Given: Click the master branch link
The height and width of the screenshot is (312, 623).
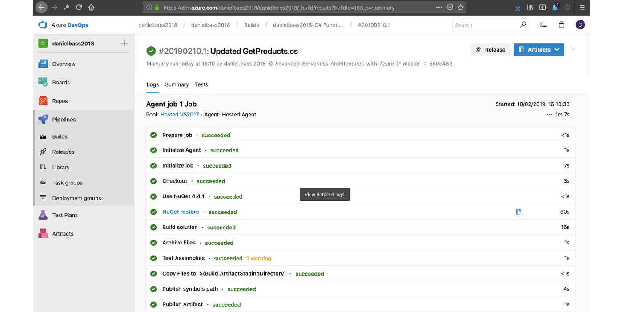Looking at the screenshot, I should tap(408, 64).
